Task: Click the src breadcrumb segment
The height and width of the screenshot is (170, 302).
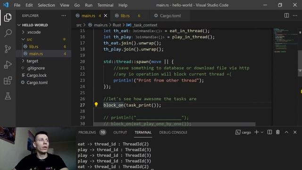Action: coord(79,25)
